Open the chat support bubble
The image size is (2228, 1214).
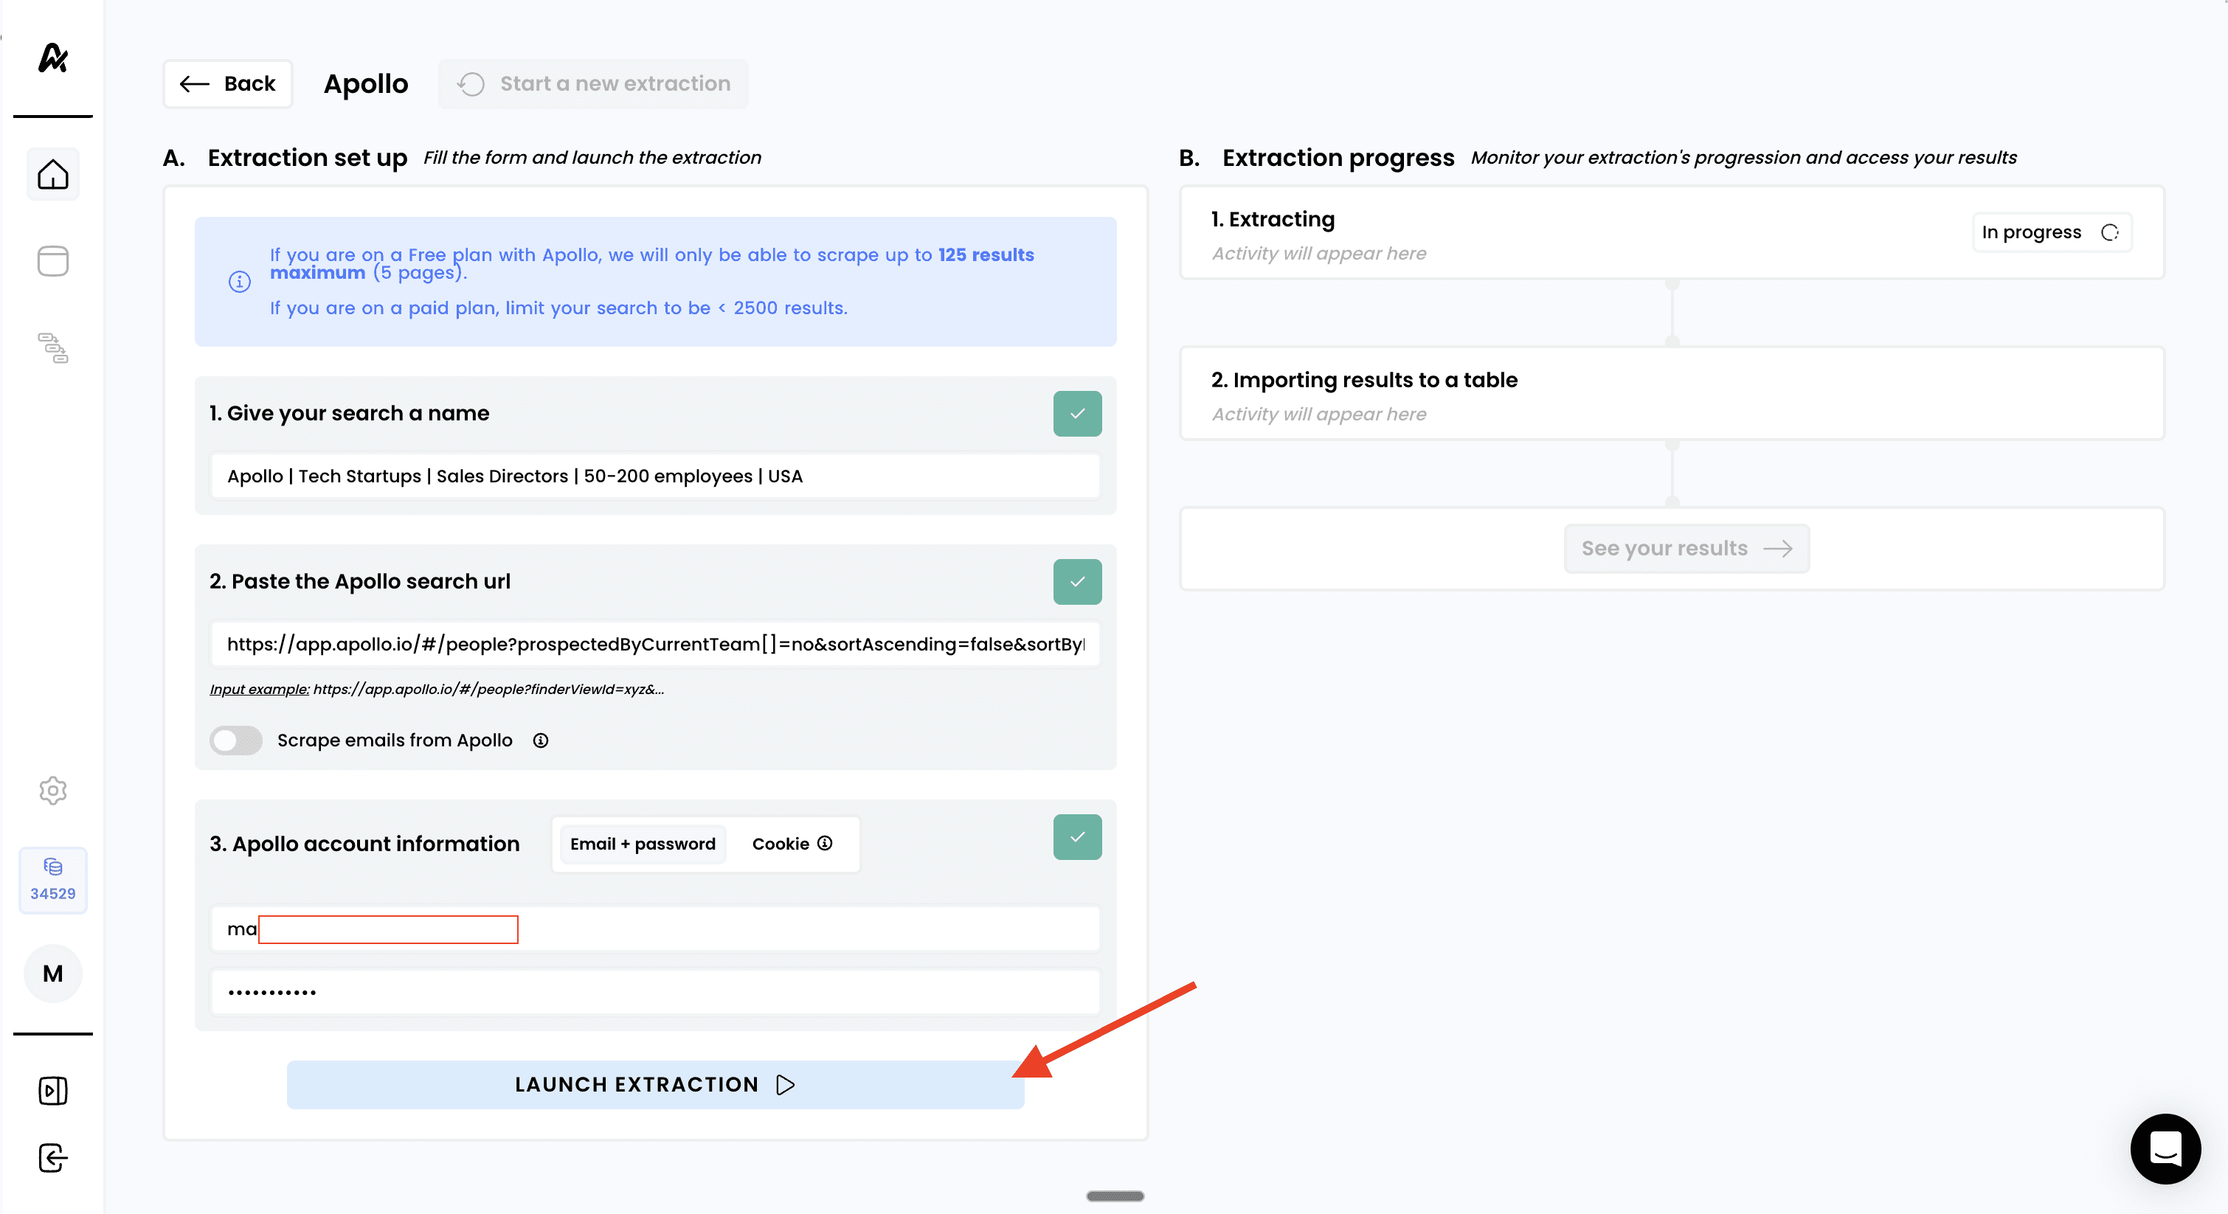(2165, 1148)
